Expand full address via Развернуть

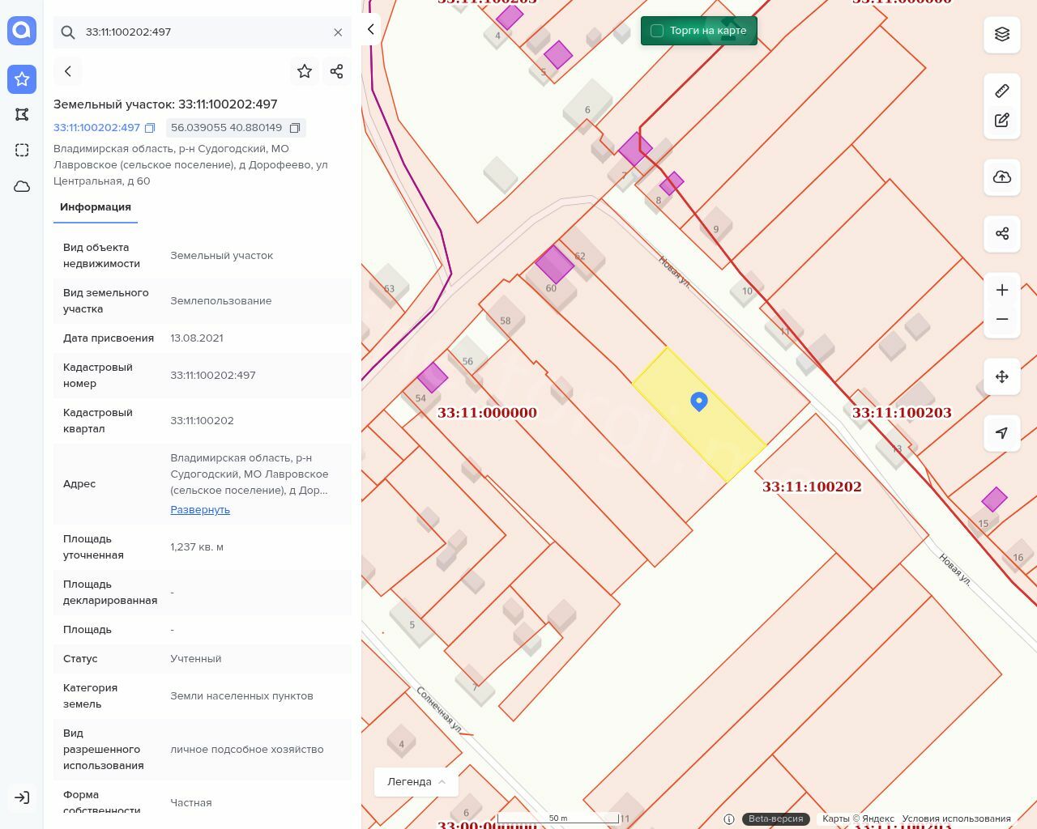click(x=200, y=509)
